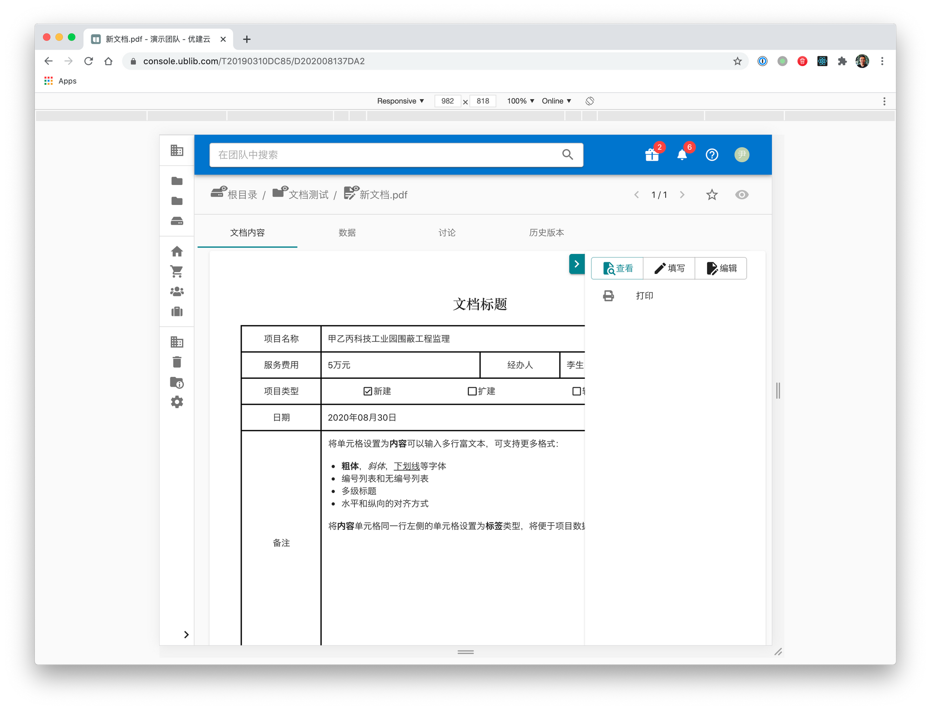Click the gift rewards icon
Viewport: 931px width, 711px height.
click(x=652, y=155)
